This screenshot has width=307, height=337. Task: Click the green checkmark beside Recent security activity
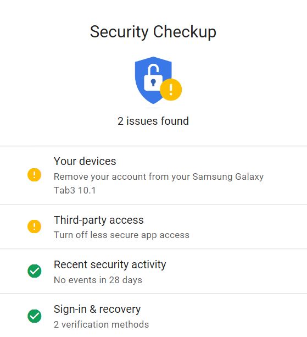[x=35, y=271]
